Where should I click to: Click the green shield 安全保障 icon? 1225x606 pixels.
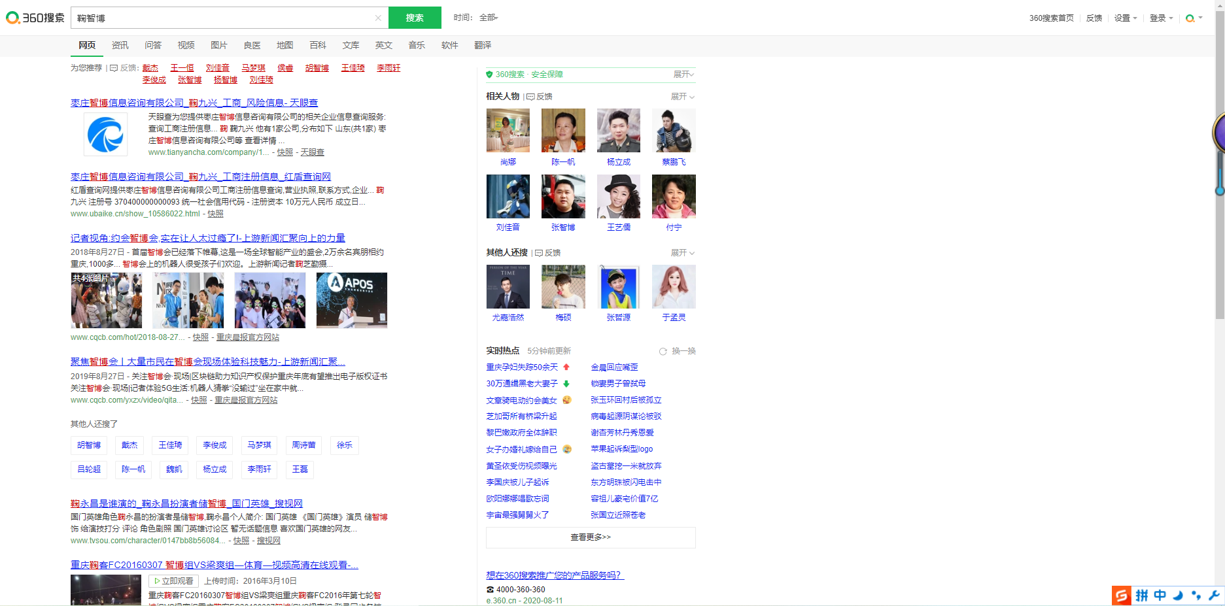pyautogui.click(x=489, y=75)
